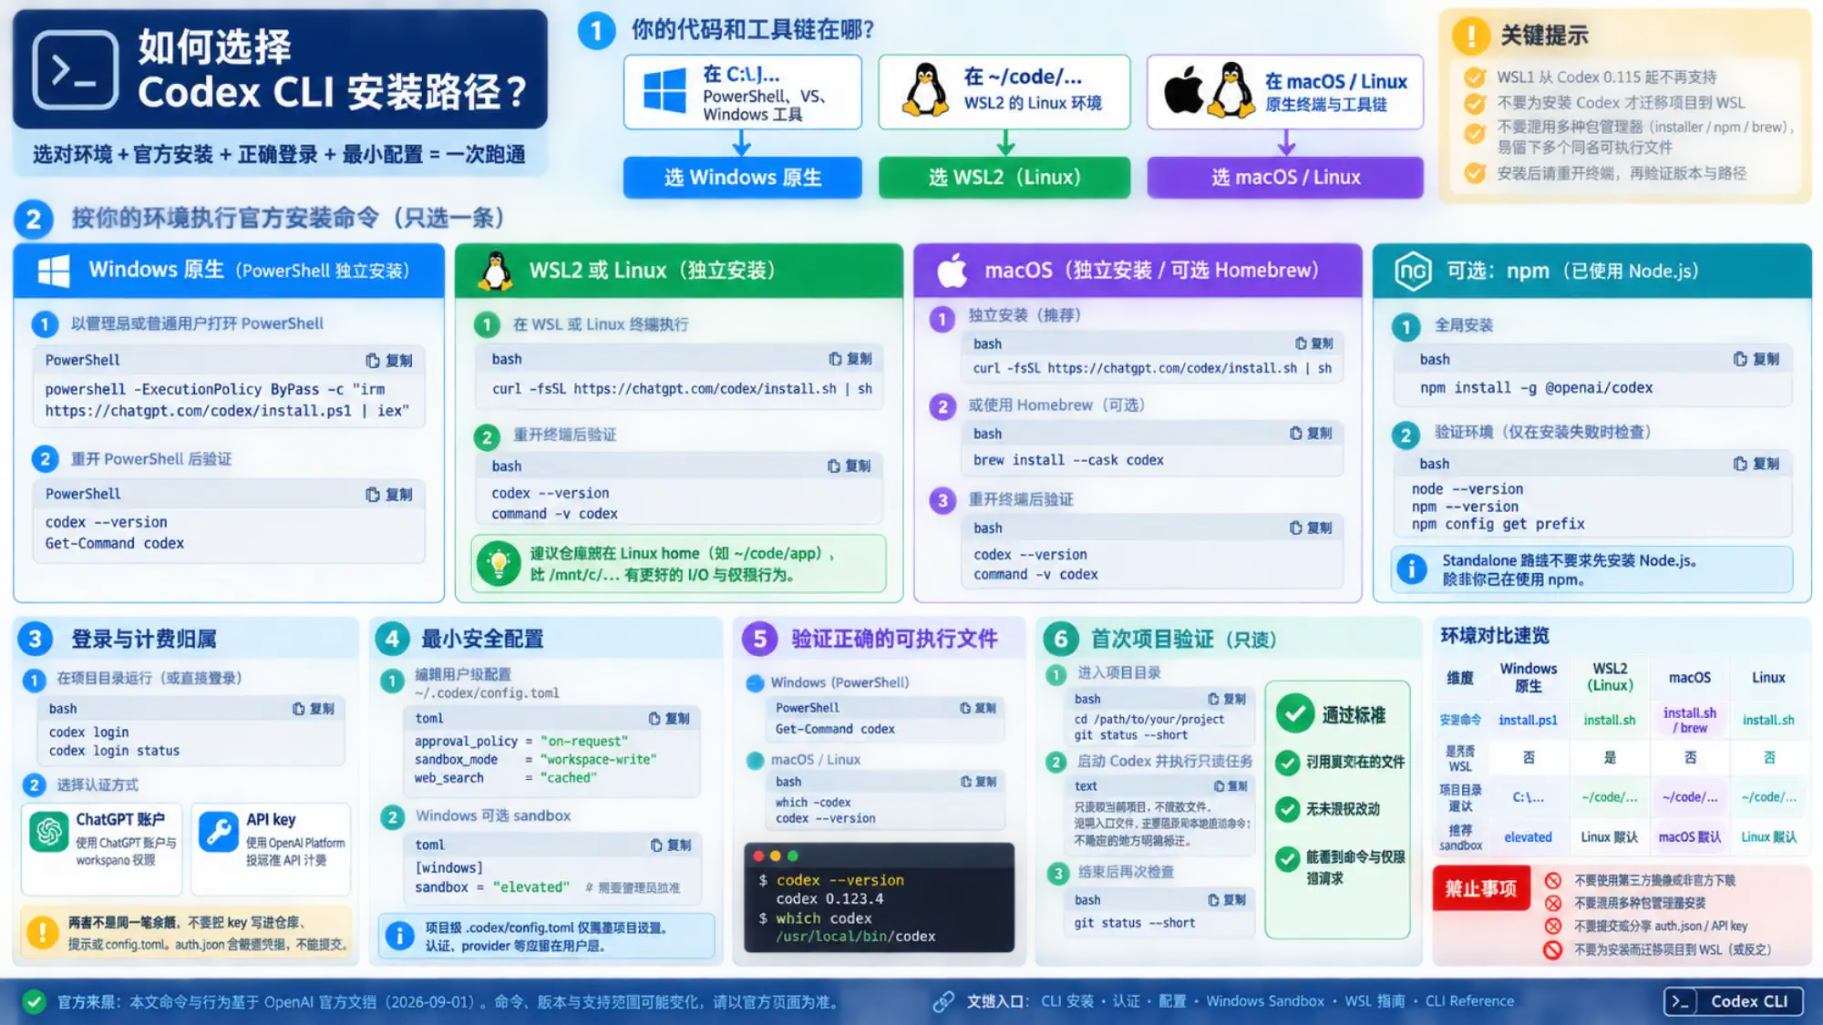The image size is (1823, 1025).
Task: Click the large green check beside 通过标准
Action: coord(1294,714)
